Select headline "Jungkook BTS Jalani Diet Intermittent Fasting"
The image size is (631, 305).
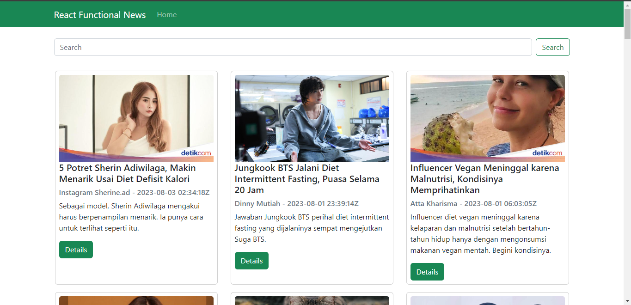click(x=307, y=179)
